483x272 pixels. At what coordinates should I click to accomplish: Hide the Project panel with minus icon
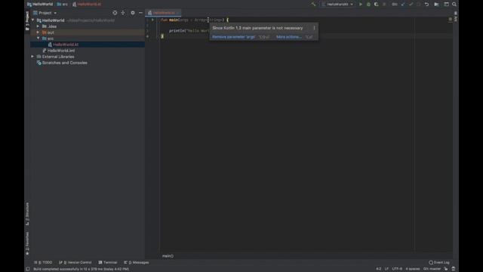pos(141,13)
